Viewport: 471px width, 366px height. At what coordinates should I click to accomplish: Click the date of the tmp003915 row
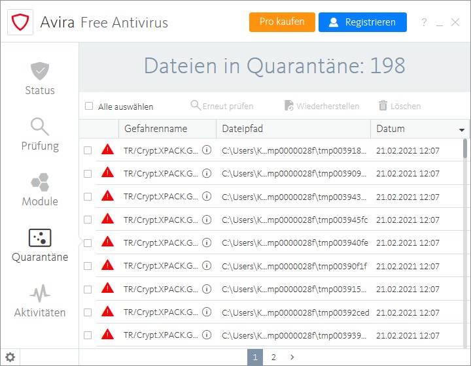point(408,289)
